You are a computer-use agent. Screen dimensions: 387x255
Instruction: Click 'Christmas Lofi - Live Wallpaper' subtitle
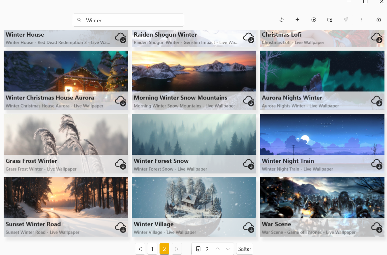pyautogui.click(x=293, y=43)
